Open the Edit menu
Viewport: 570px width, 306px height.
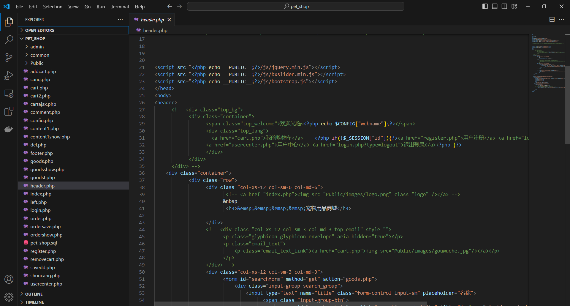[33, 7]
